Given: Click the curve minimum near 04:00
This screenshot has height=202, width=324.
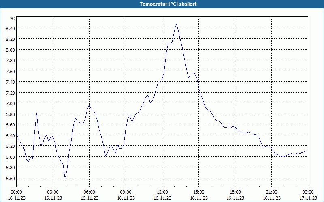Looking at the screenshot, I should coord(65,178).
